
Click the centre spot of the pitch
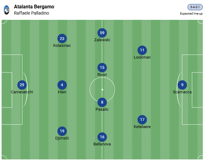coord(102,90)
